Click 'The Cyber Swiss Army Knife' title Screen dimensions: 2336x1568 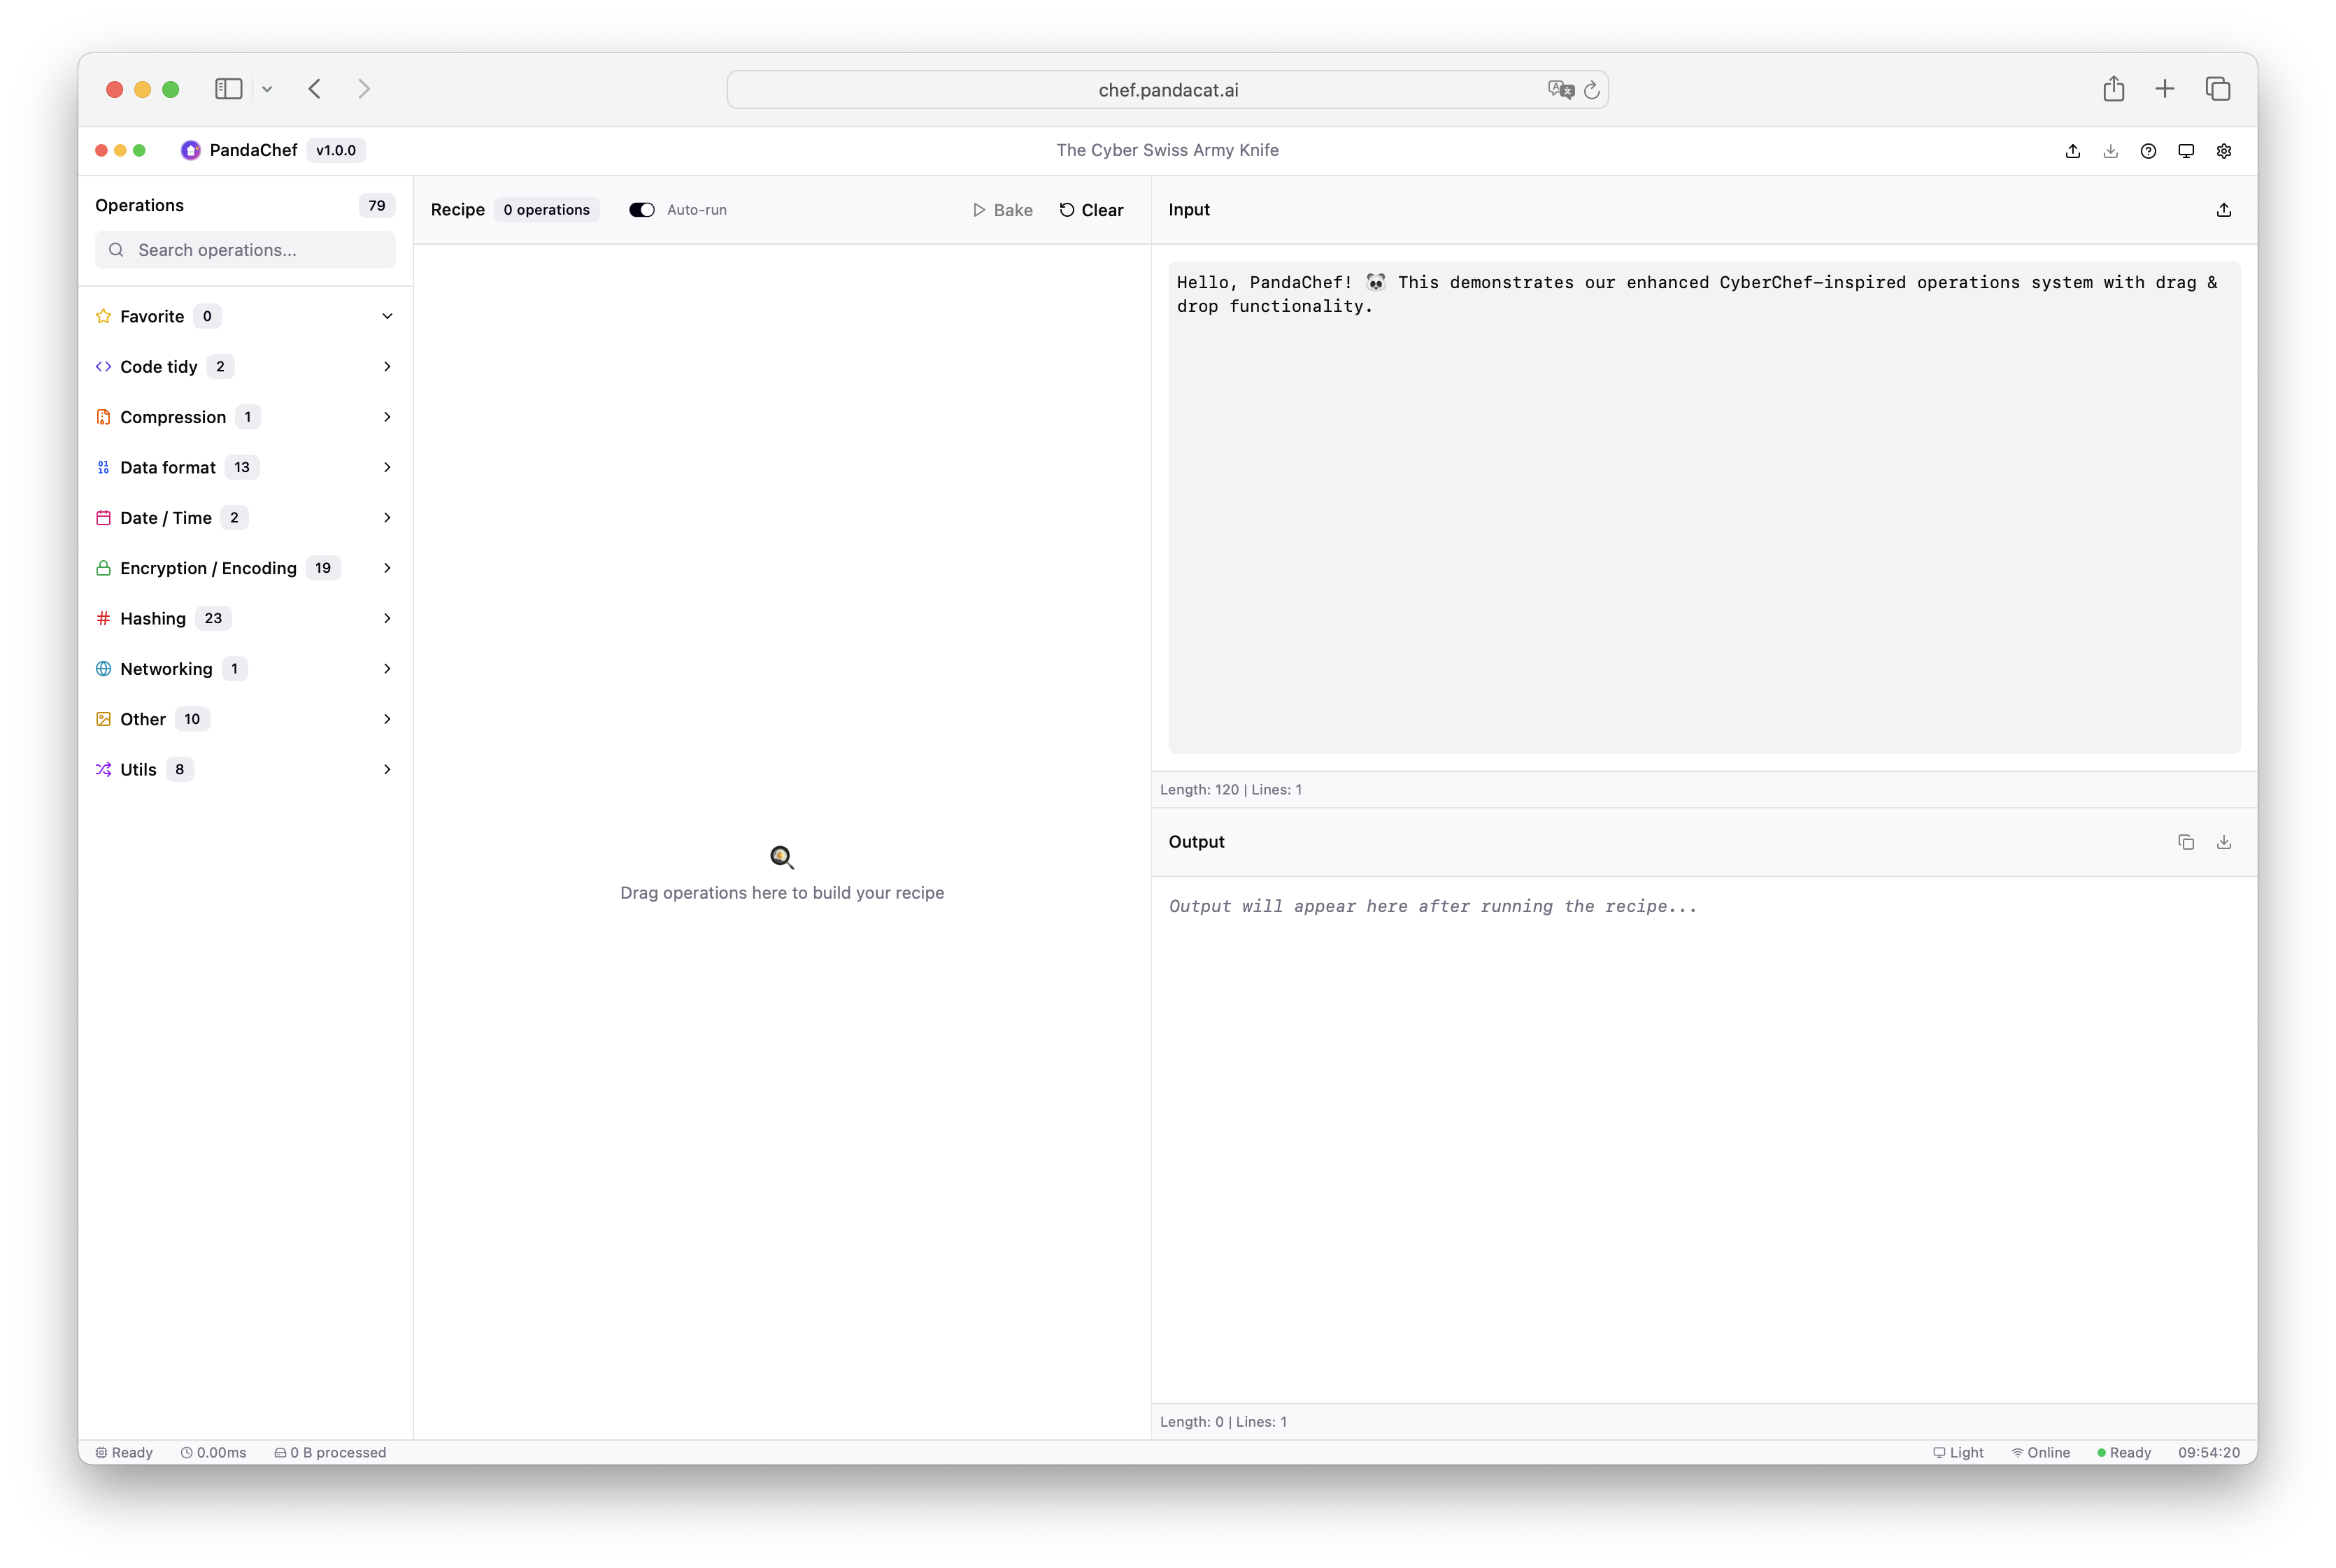(1167, 150)
